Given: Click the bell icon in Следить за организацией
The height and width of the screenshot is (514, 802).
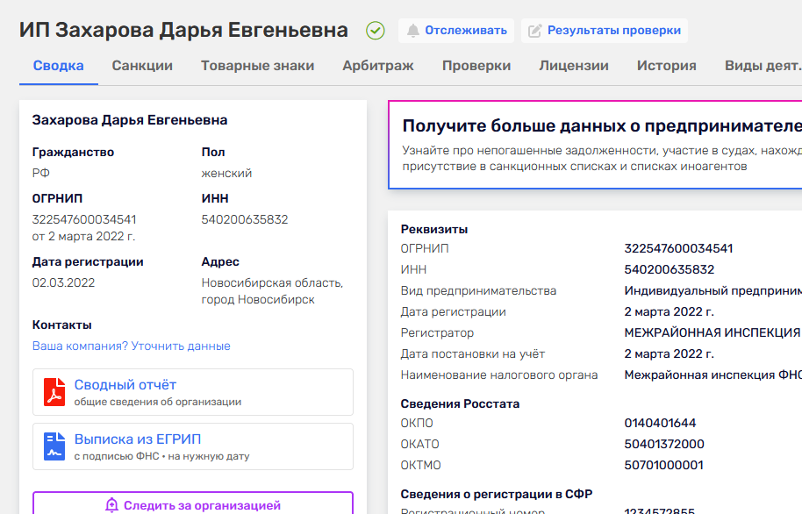Looking at the screenshot, I should tap(111, 505).
